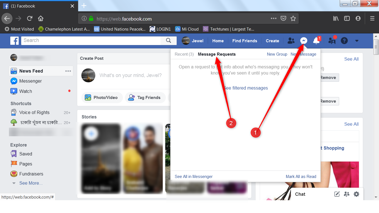Click the Photo/Video button
The image size is (379, 213).
point(102,98)
